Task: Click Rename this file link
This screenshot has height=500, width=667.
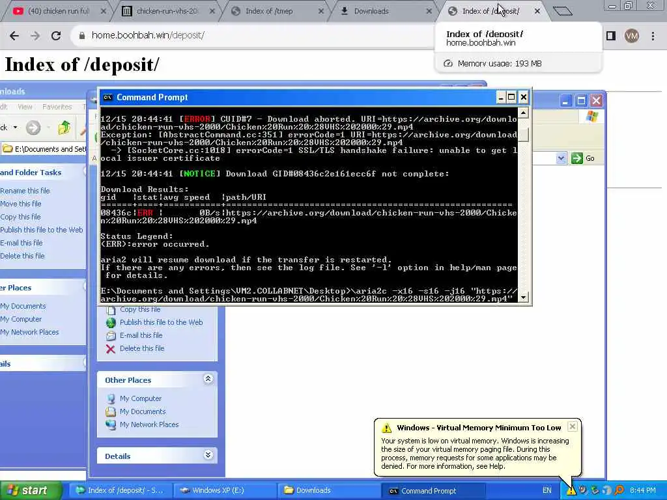Action: tap(25, 191)
